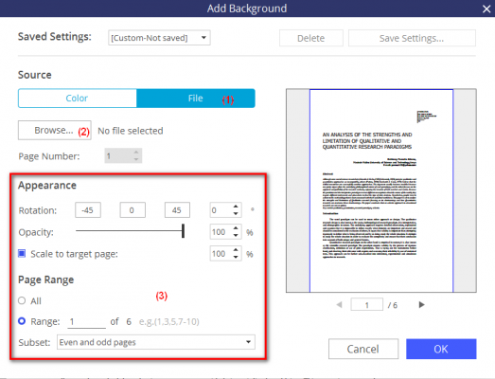
Task: Go to next preview page arrow
Action: click(x=421, y=305)
